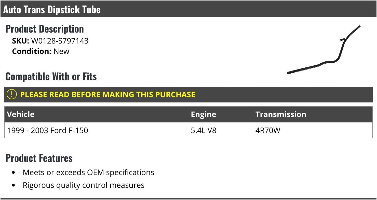Select the 4R70W transmission cell
This screenshot has height=200, width=377.
coord(268,130)
